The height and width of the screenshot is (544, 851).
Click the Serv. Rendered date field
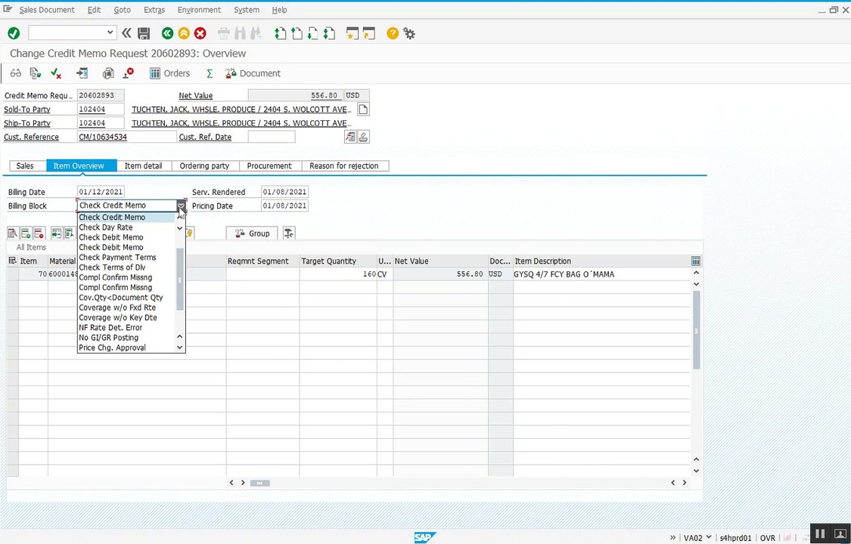[x=284, y=192]
